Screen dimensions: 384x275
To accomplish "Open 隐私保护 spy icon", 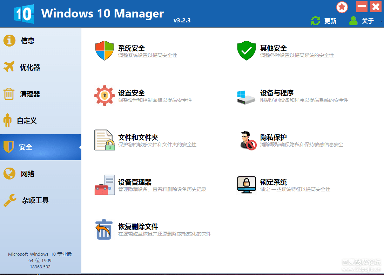I will tap(248, 140).
